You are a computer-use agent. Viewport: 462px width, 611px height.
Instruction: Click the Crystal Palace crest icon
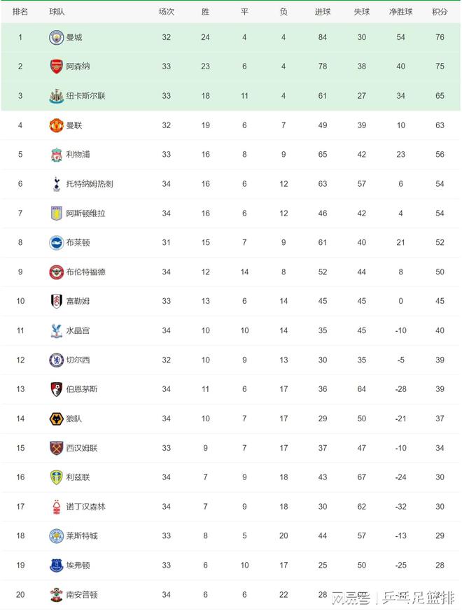tap(57, 330)
